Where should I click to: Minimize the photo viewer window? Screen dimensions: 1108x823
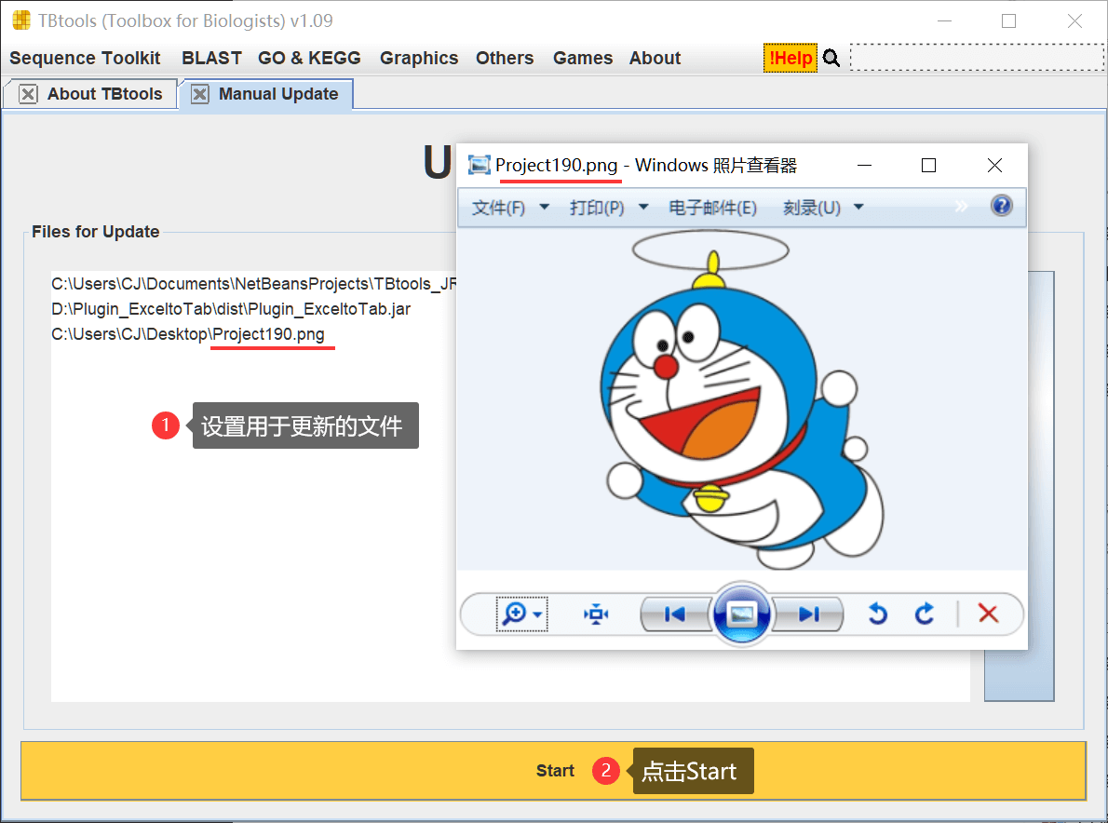(x=863, y=166)
